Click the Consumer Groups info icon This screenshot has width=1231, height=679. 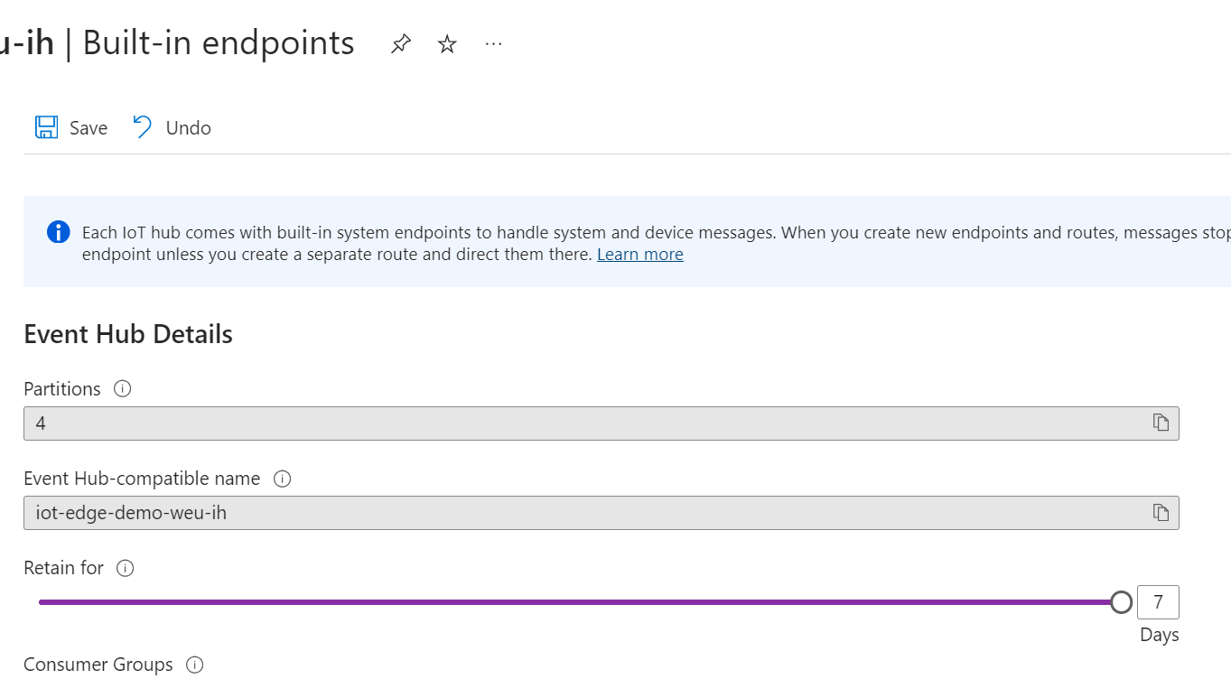[x=194, y=665]
